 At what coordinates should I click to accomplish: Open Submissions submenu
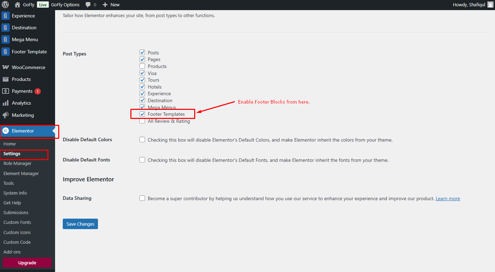16,212
